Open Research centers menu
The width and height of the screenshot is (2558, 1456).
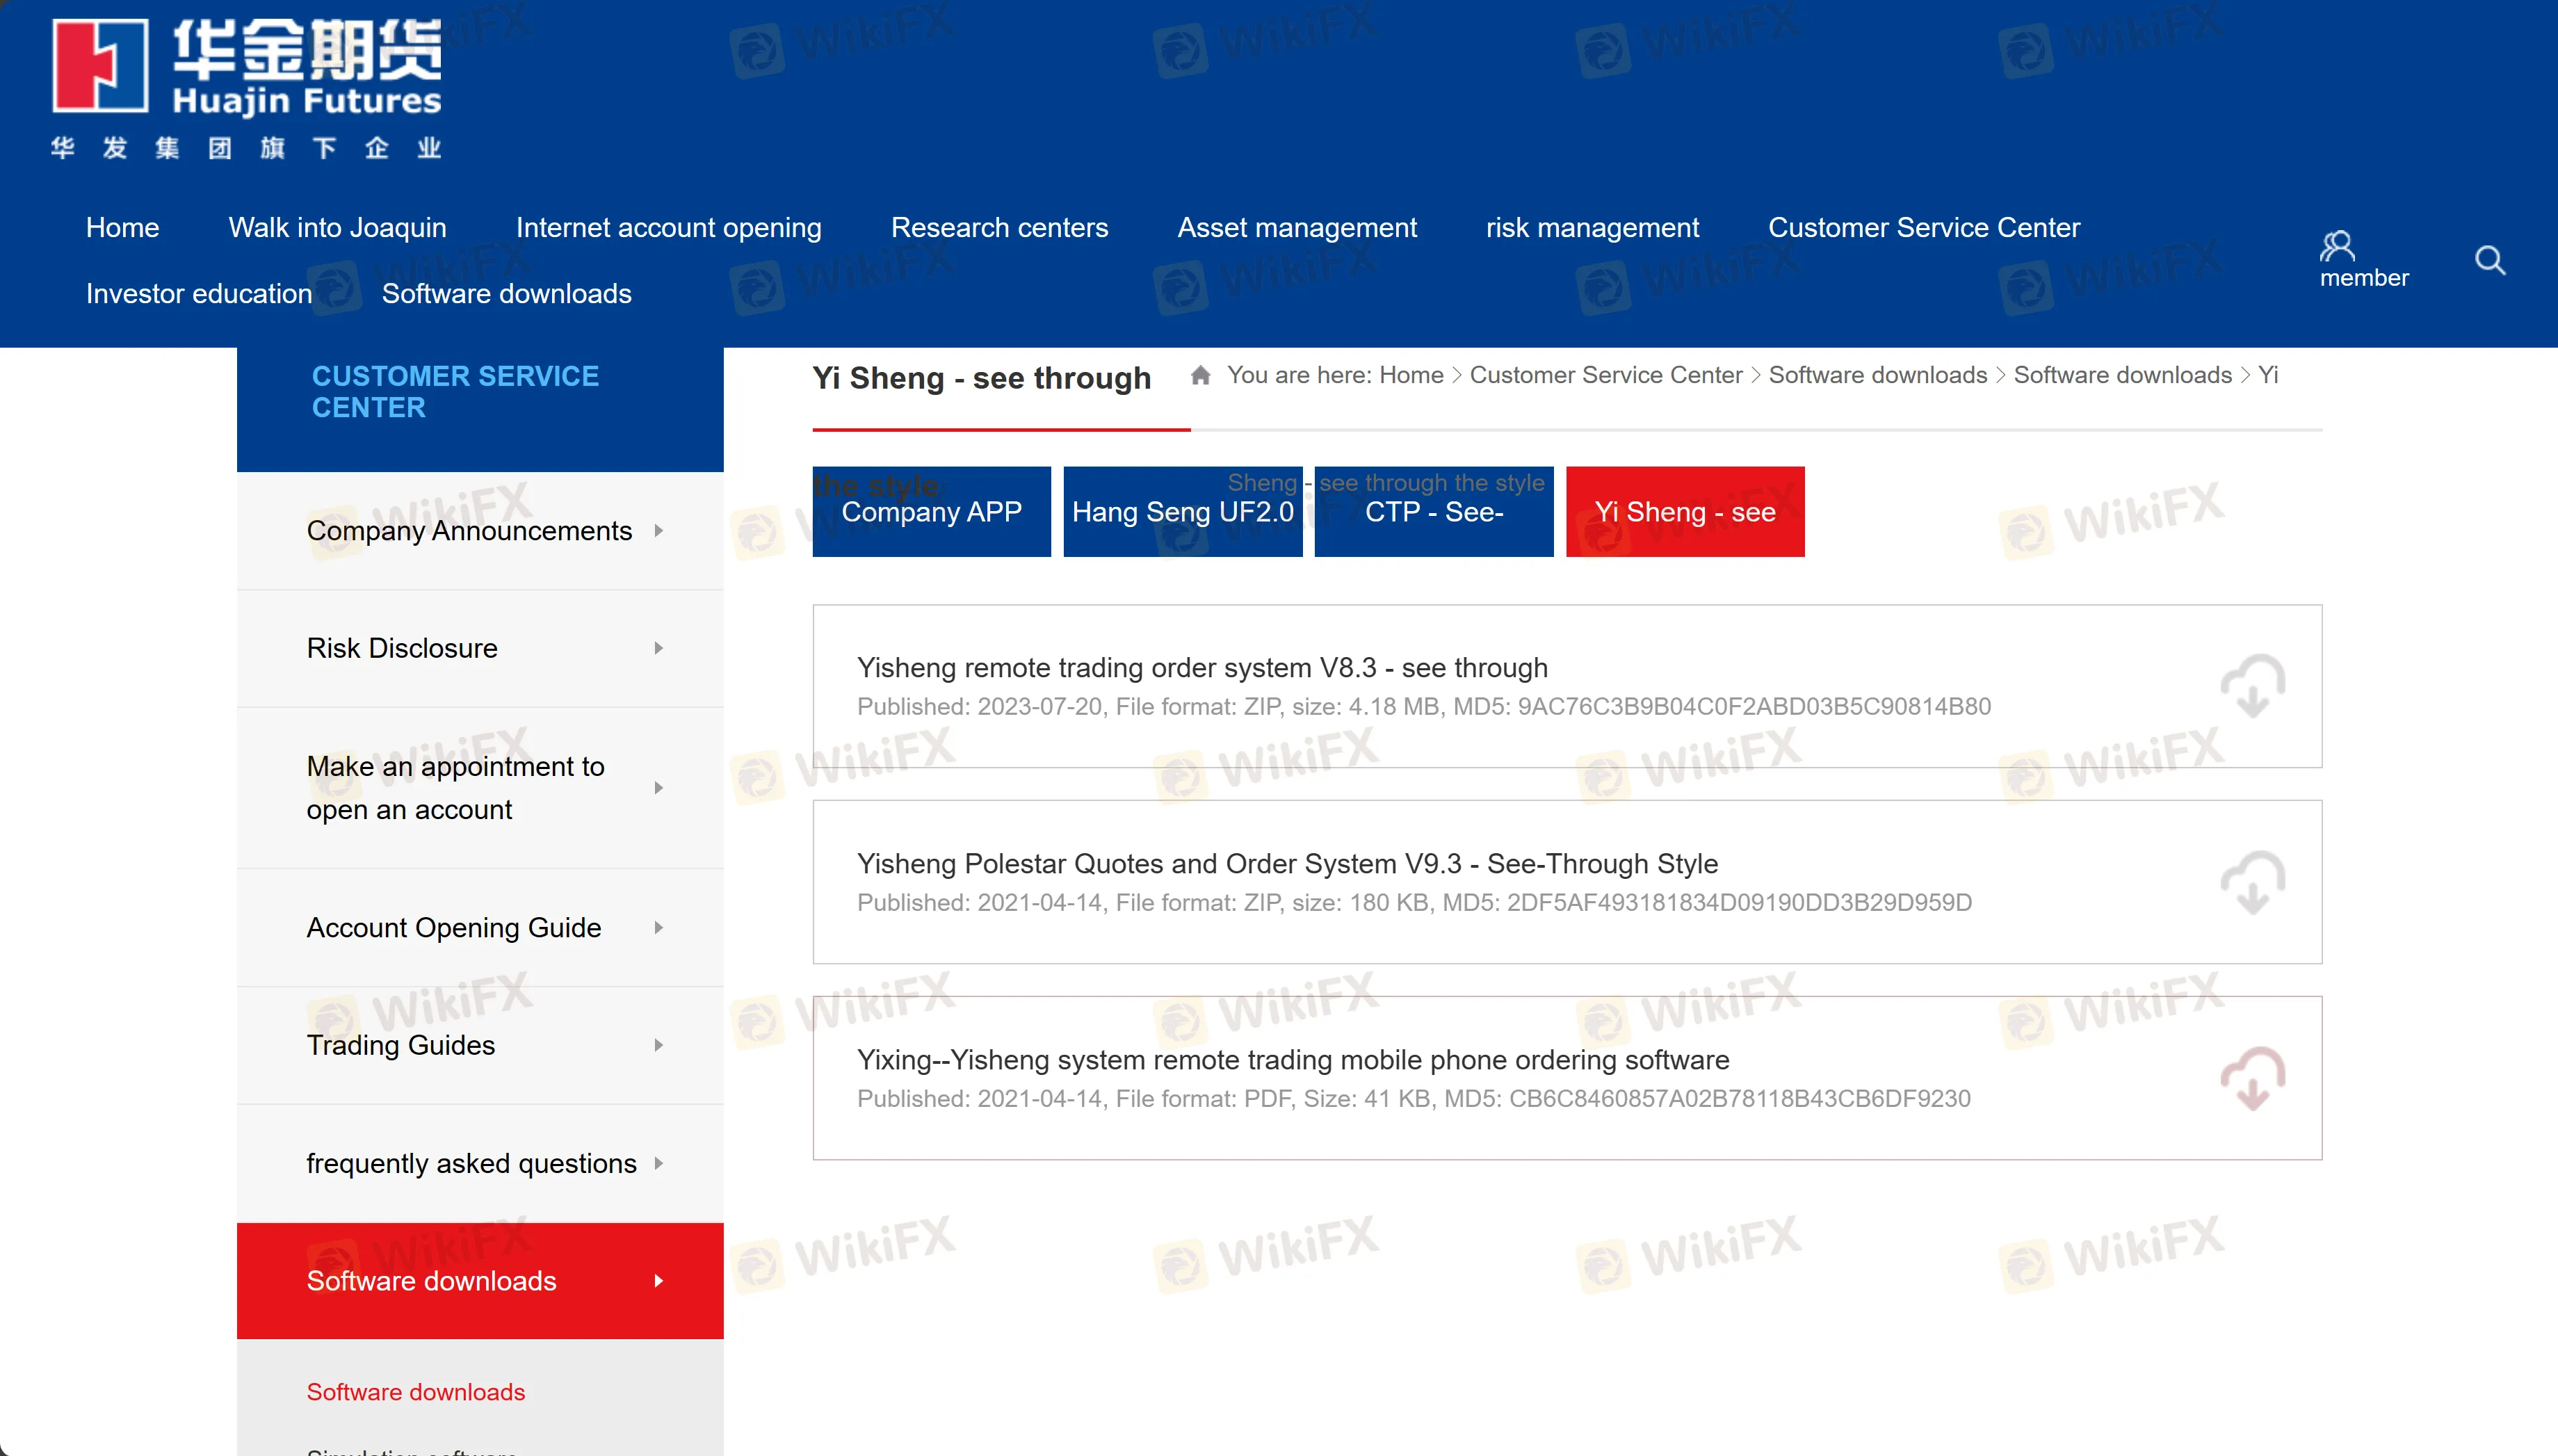(999, 228)
